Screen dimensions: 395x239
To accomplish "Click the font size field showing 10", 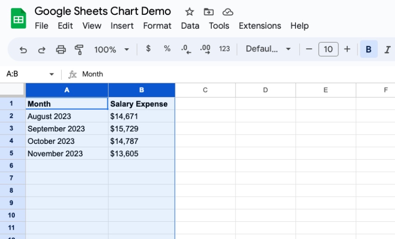I will (328, 49).
